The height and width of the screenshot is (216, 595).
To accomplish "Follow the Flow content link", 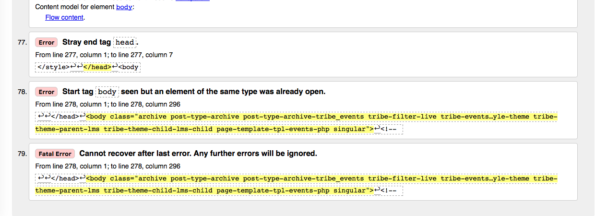I will [x=64, y=18].
